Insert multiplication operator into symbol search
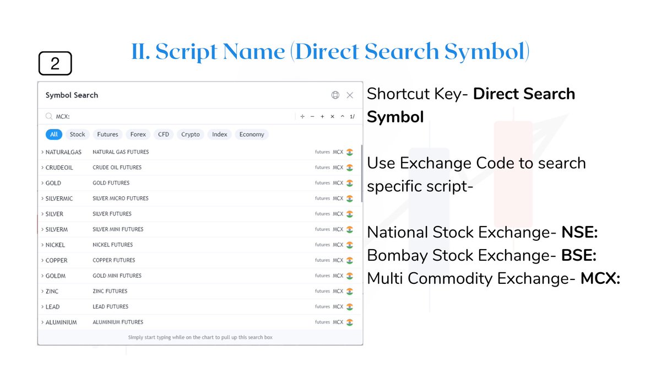 [x=332, y=117]
